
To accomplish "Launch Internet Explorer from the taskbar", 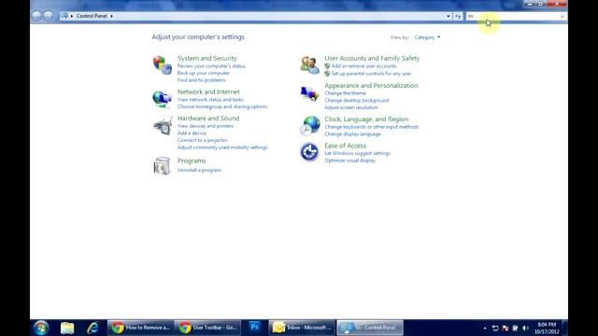I will (x=93, y=328).
